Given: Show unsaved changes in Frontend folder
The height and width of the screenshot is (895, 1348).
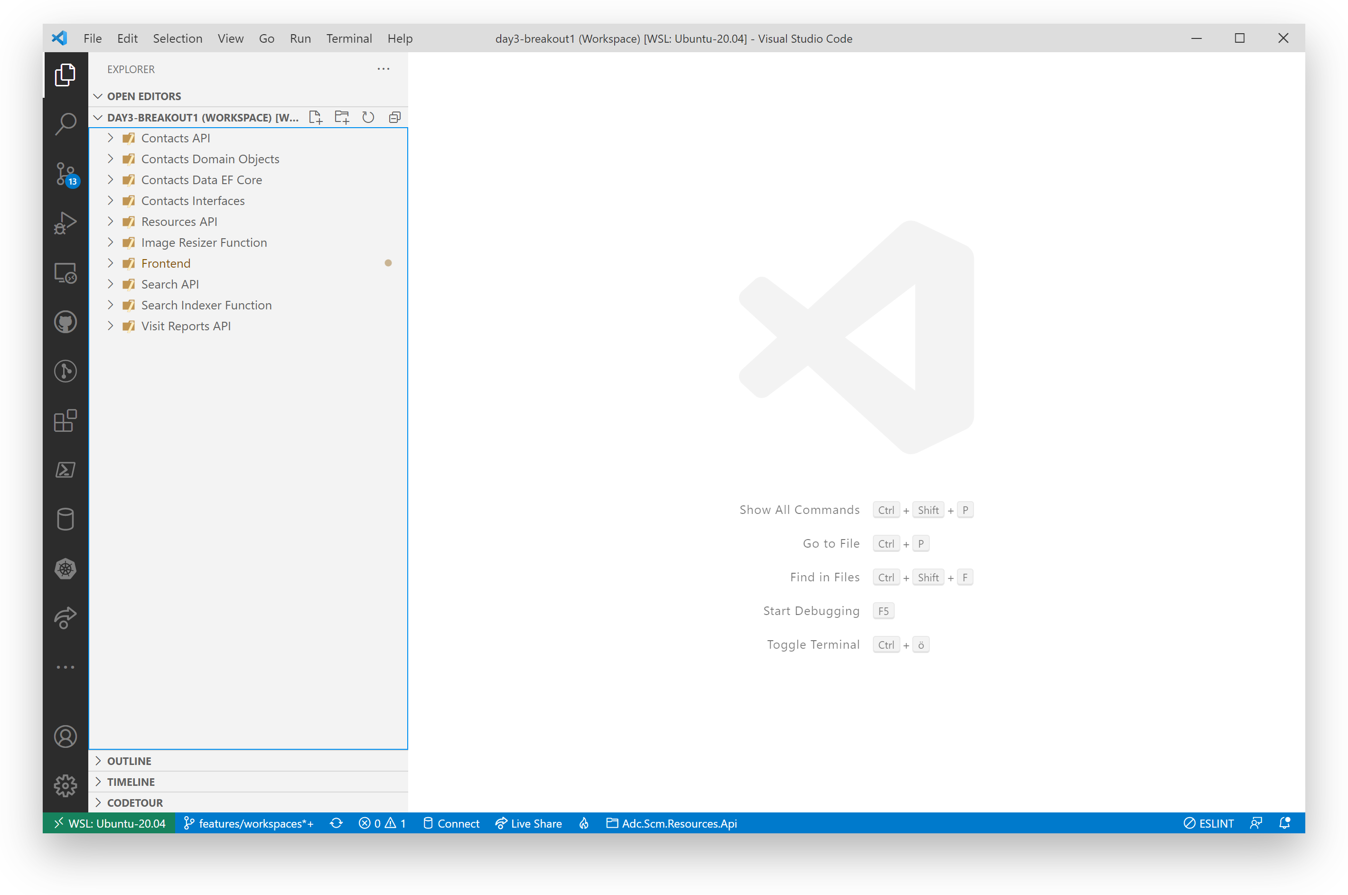Looking at the screenshot, I should click(388, 264).
